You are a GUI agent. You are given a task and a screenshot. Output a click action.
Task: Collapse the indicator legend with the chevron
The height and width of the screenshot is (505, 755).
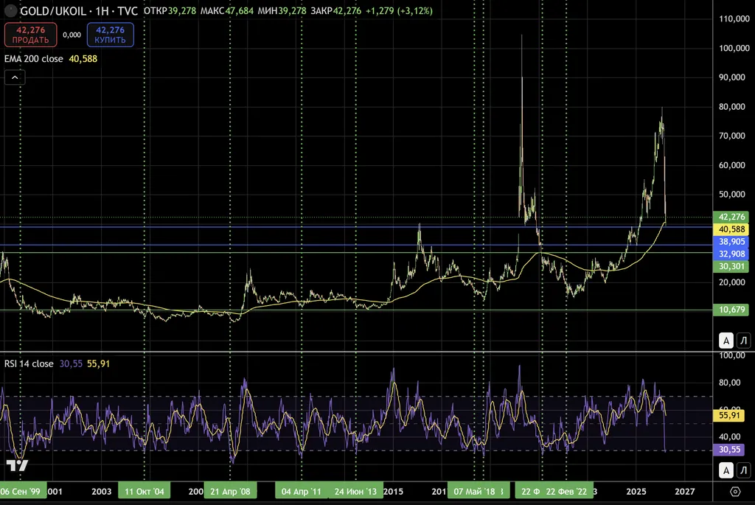tap(15, 77)
